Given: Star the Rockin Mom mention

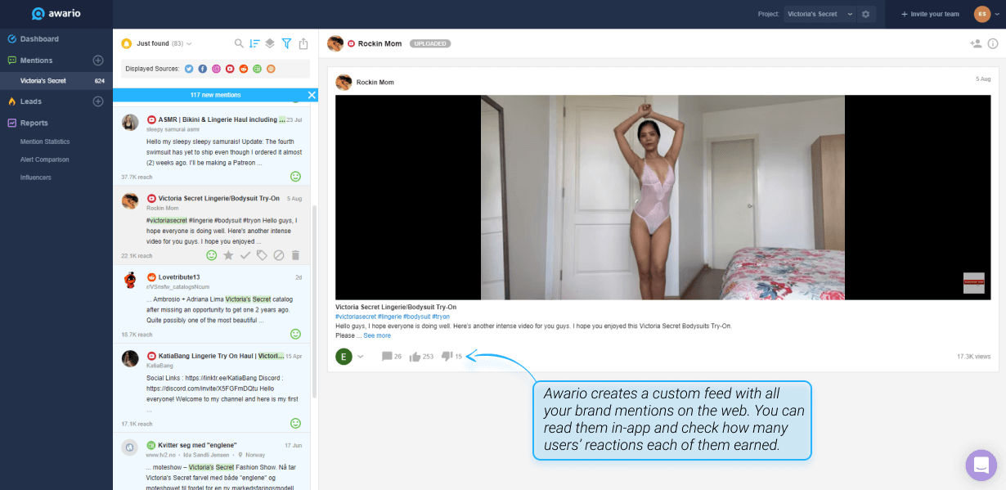Looking at the screenshot, I should (228, 255).
